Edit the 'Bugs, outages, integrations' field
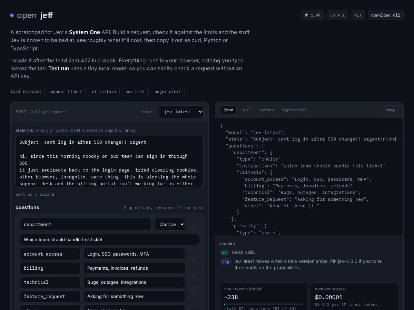Viewport: 414px width, 310px height. tap(134, 282)
